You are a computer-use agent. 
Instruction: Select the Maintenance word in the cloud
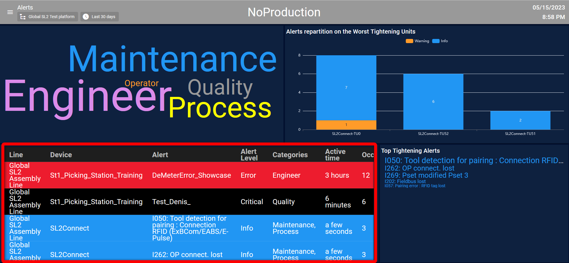point(173,59)
